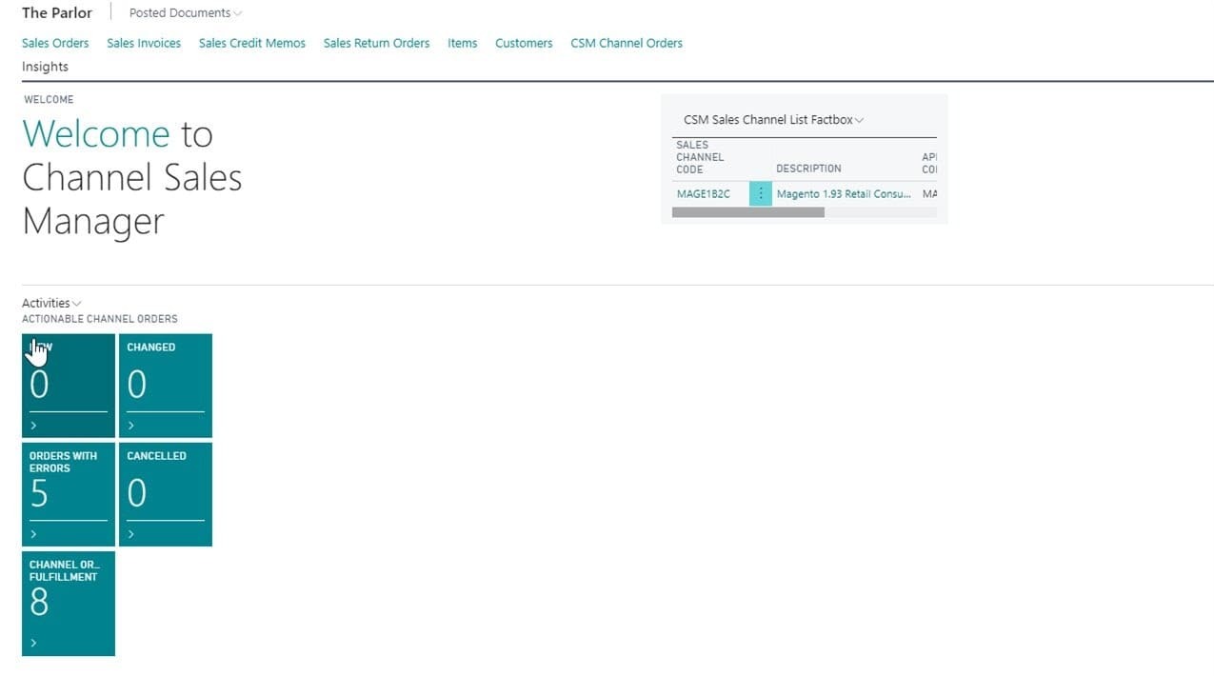Click arrow chevron on Orders With Errors tile
Viewport: 1214px width, 676px height.
[x=34, y=534]
